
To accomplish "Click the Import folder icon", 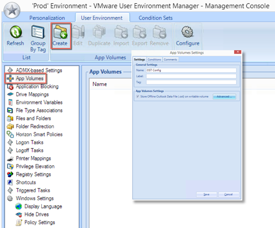I will tap(121, 32).
